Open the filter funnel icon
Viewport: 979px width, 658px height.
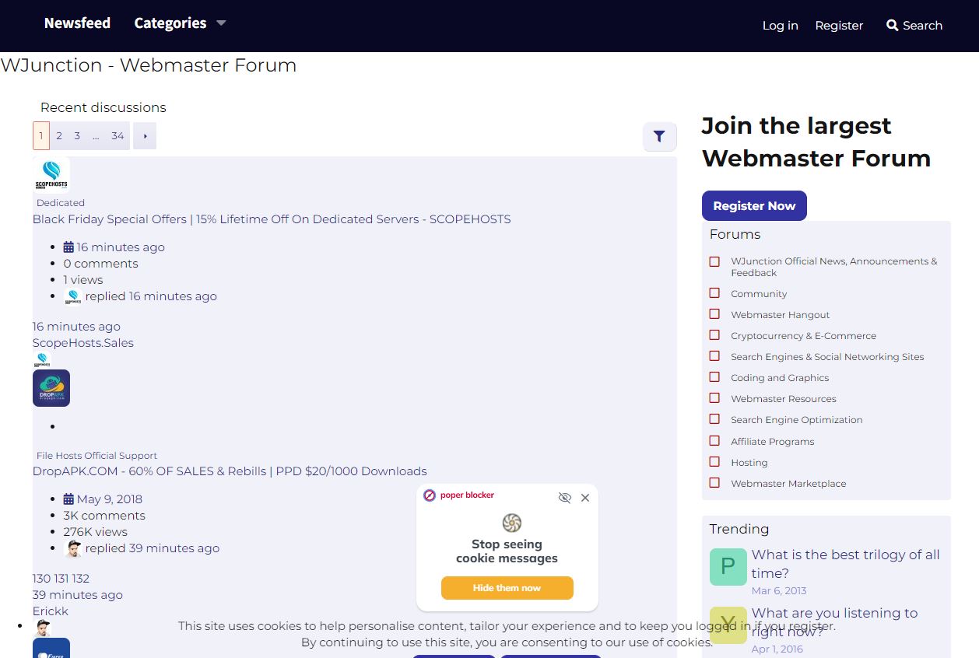tap(659, 136)
